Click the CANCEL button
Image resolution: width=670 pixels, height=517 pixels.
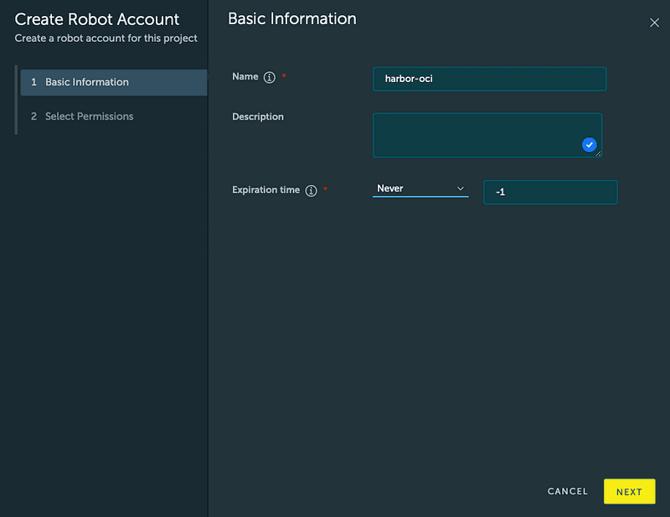click(568, 491)
